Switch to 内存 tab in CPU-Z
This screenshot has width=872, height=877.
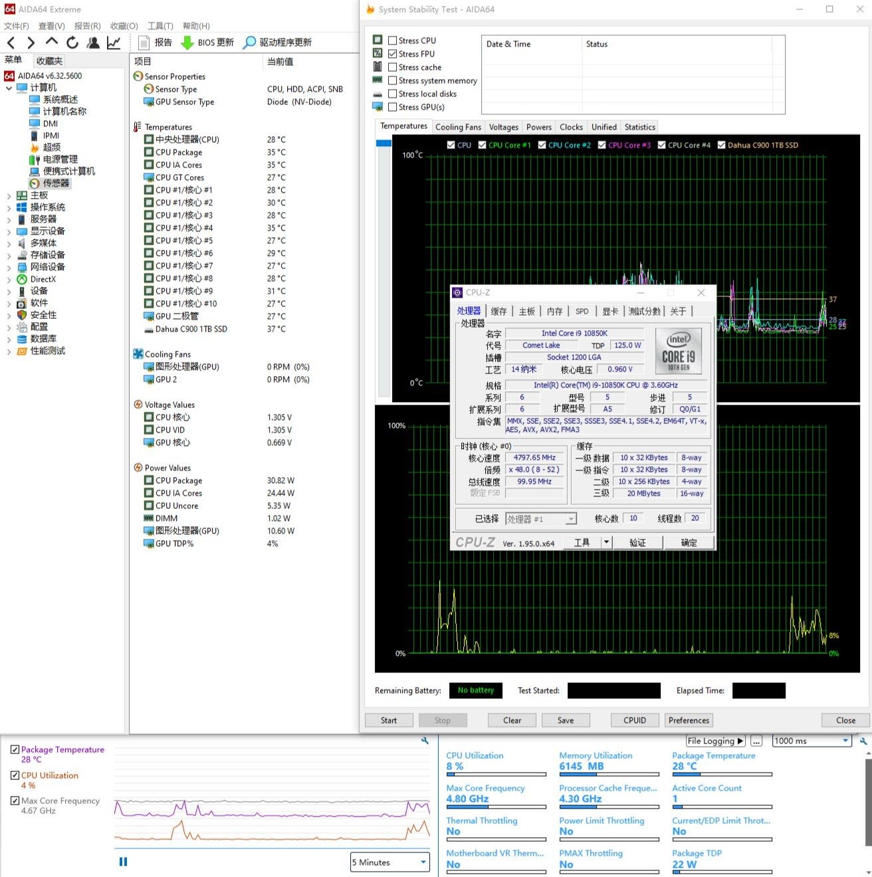point(555,311)
